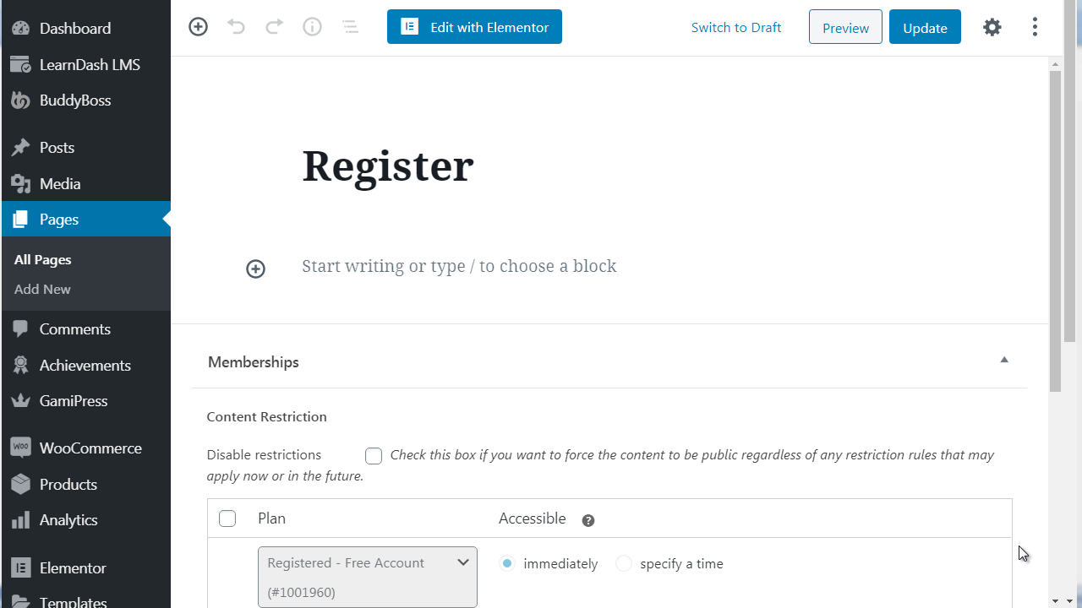The width and height of the screenshot is (1082, 608).
Task: Open the three-dot more options menu
Action: (1035, 27)
